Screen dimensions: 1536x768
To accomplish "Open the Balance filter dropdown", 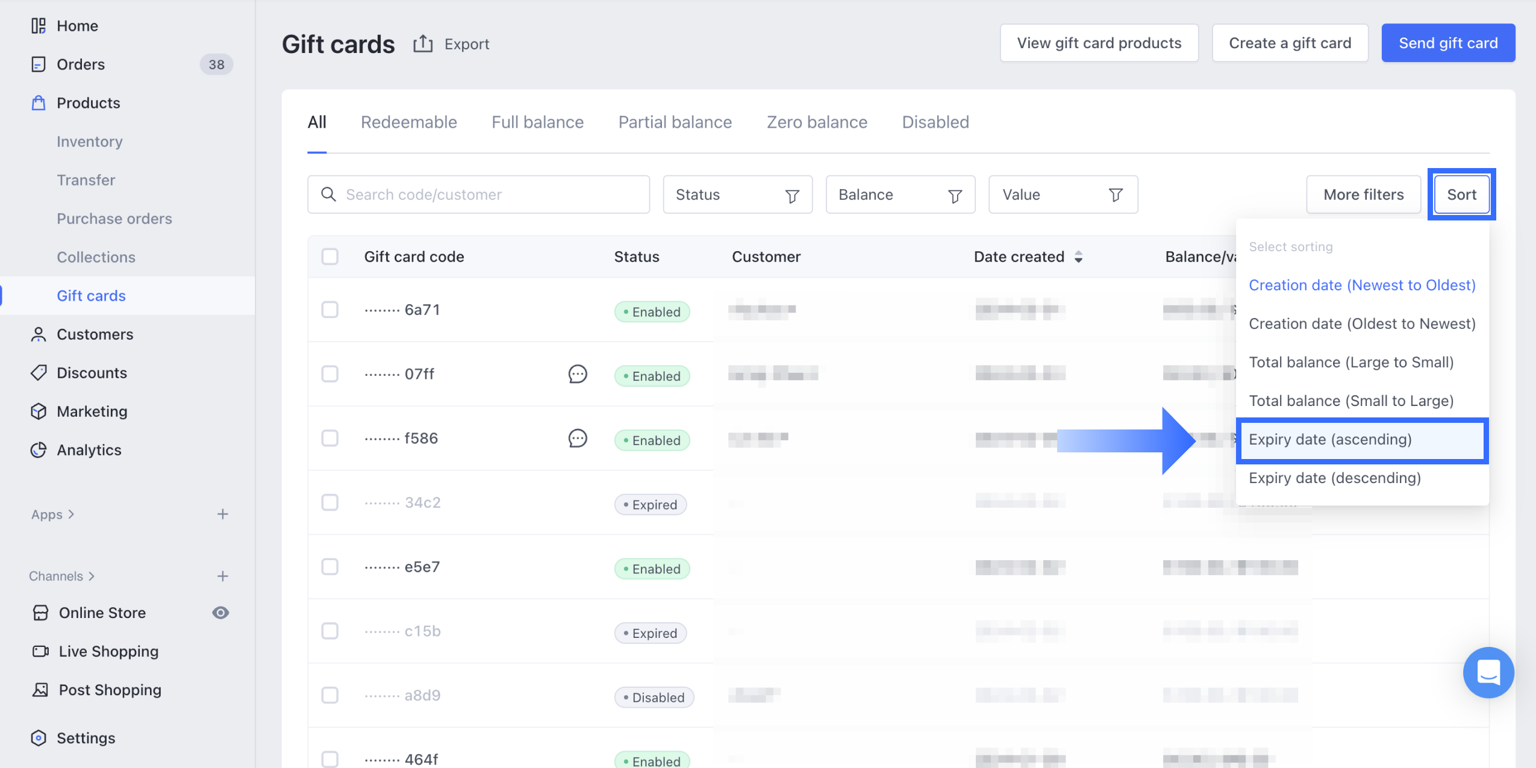I will [900, 195].
